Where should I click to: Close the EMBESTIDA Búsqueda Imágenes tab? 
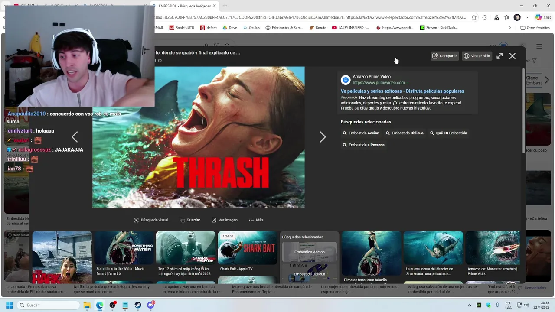pyautogui.click(x=214, y=6)
